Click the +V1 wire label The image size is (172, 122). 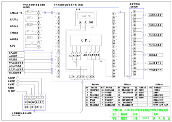point(84,28)
